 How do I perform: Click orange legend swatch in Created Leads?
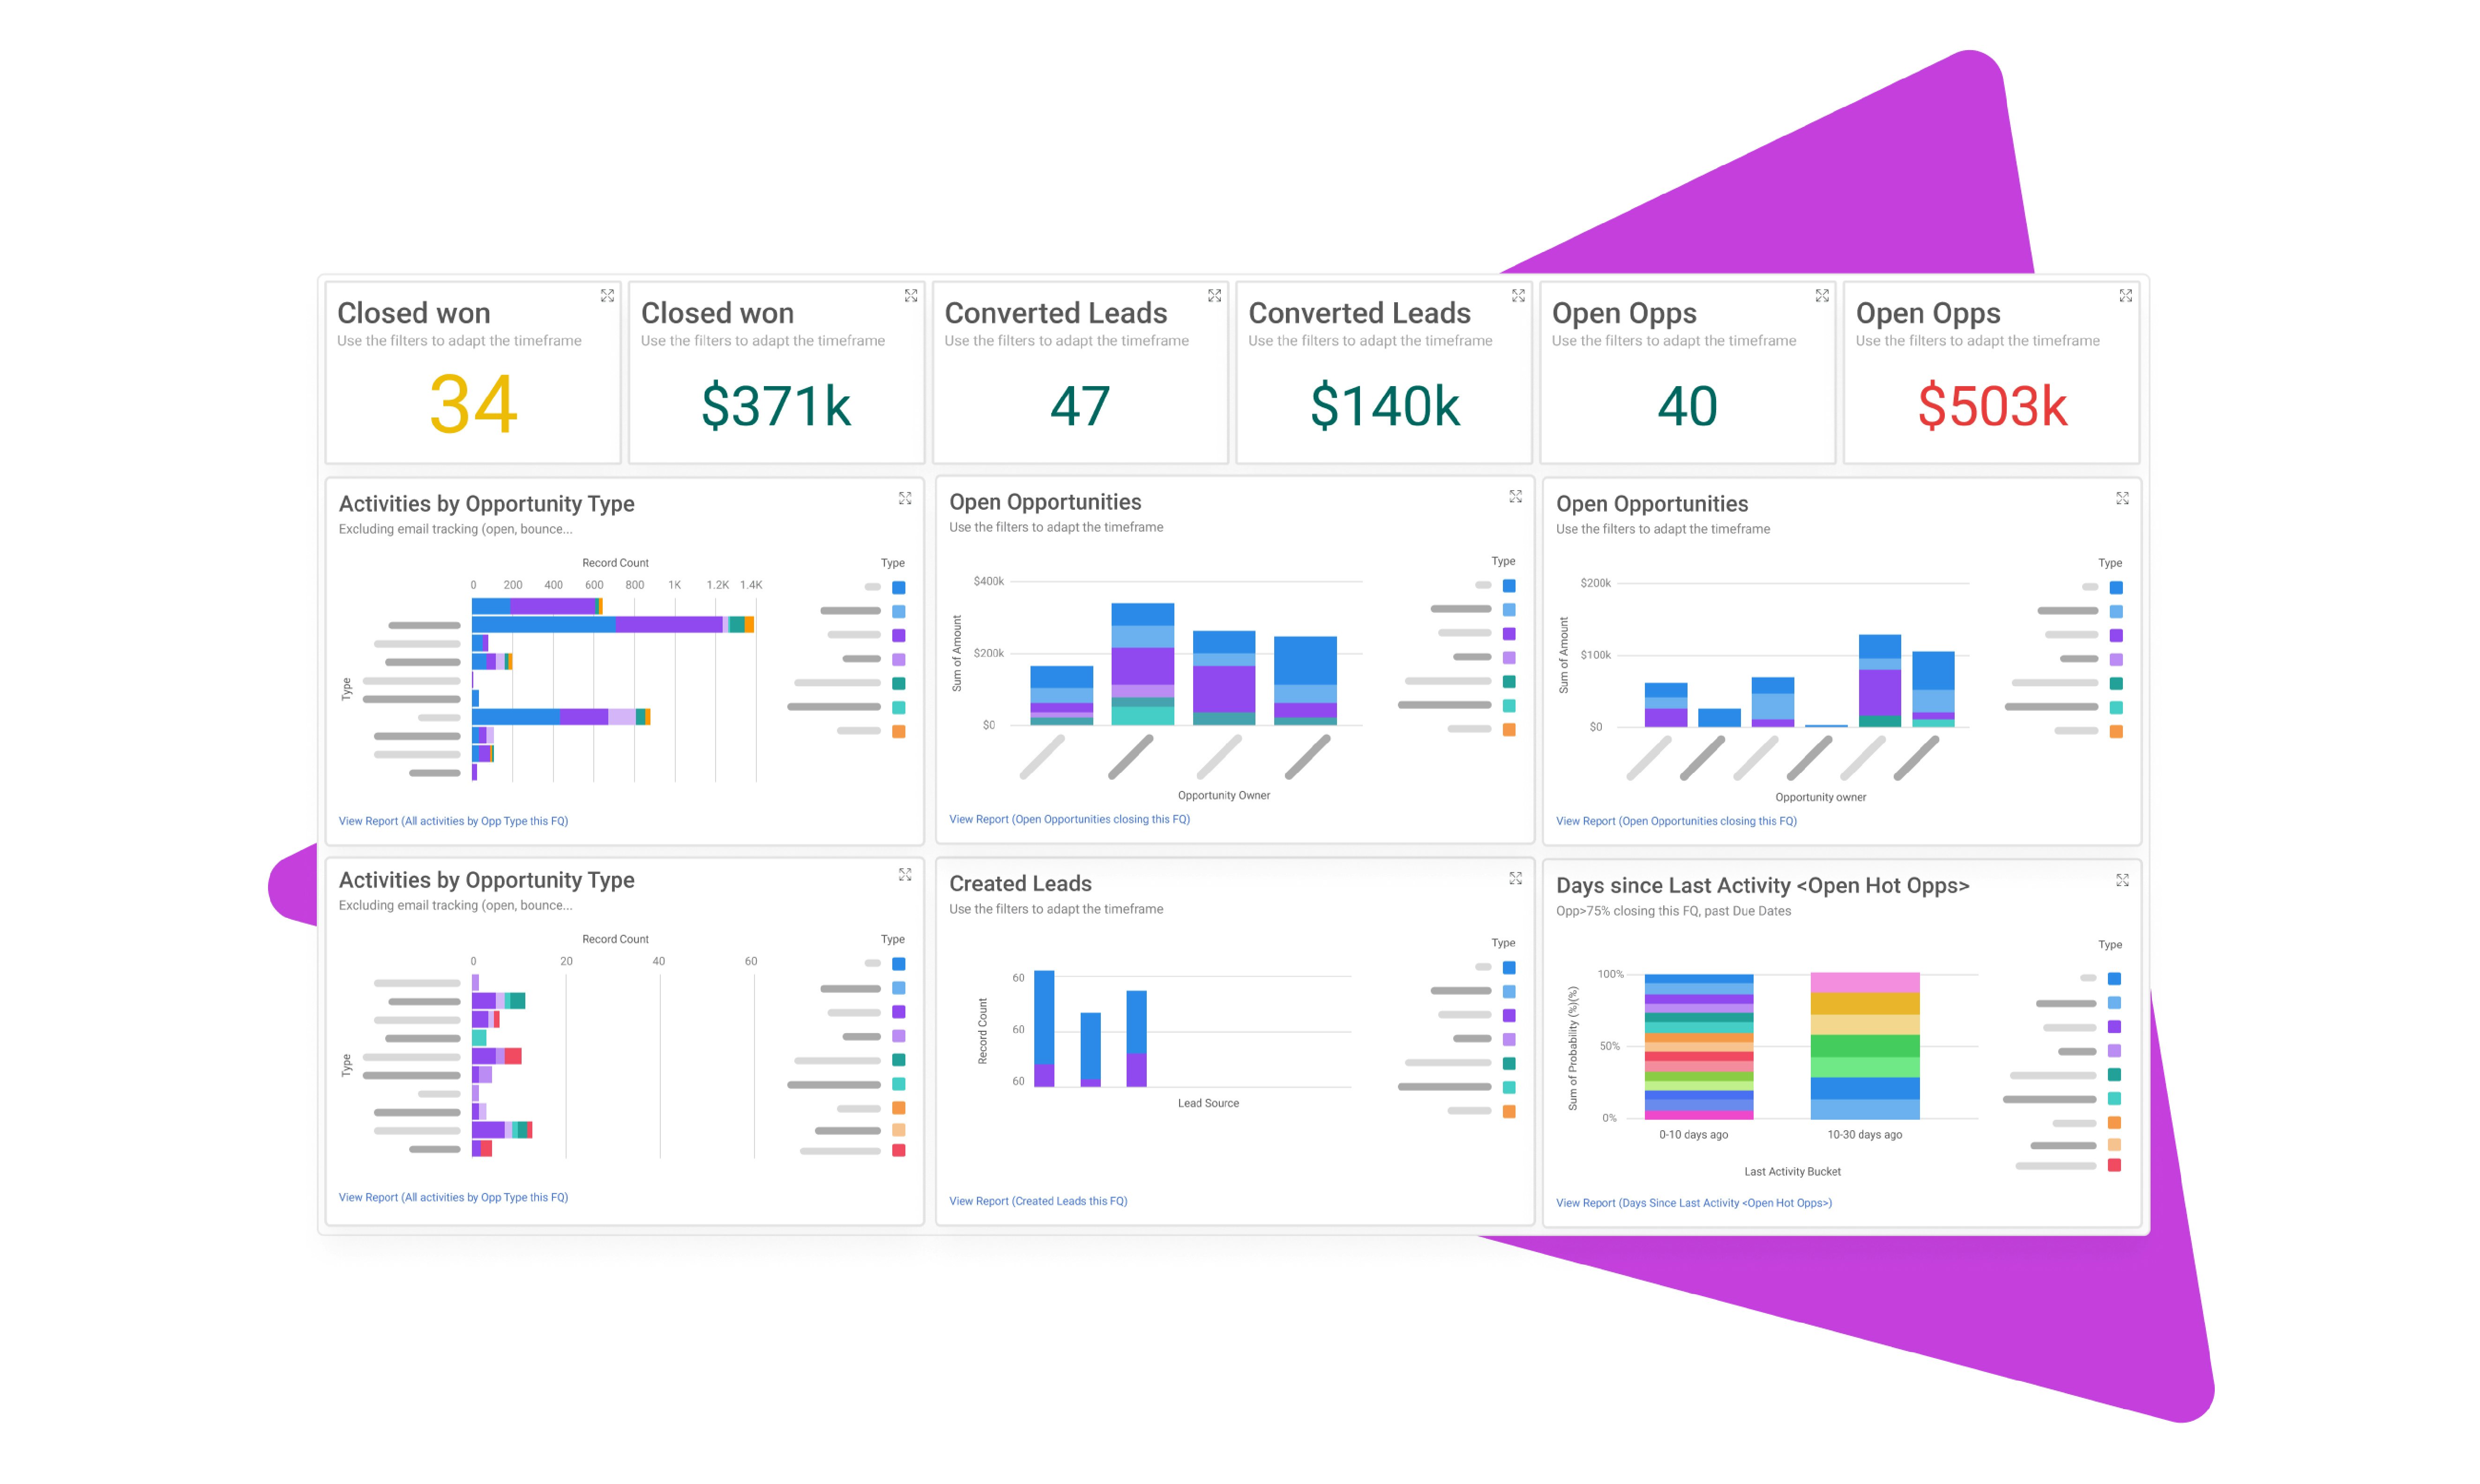tap(1509, 1111)
